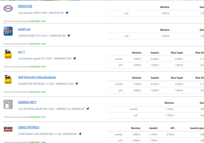Click GRANDI RETI self Benzina 1,709 €

click(x=169, y=115)
